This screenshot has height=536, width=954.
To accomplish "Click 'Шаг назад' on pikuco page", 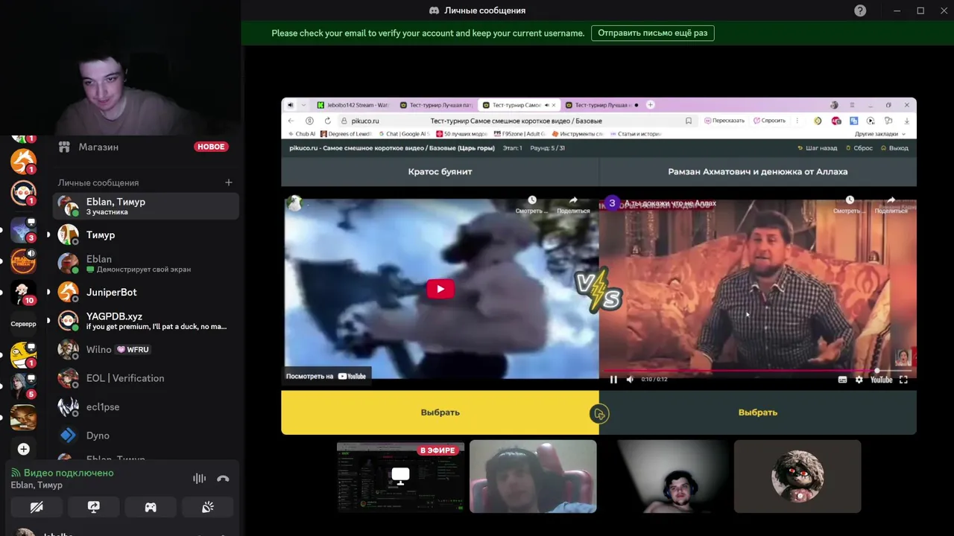I will [818, 148].
